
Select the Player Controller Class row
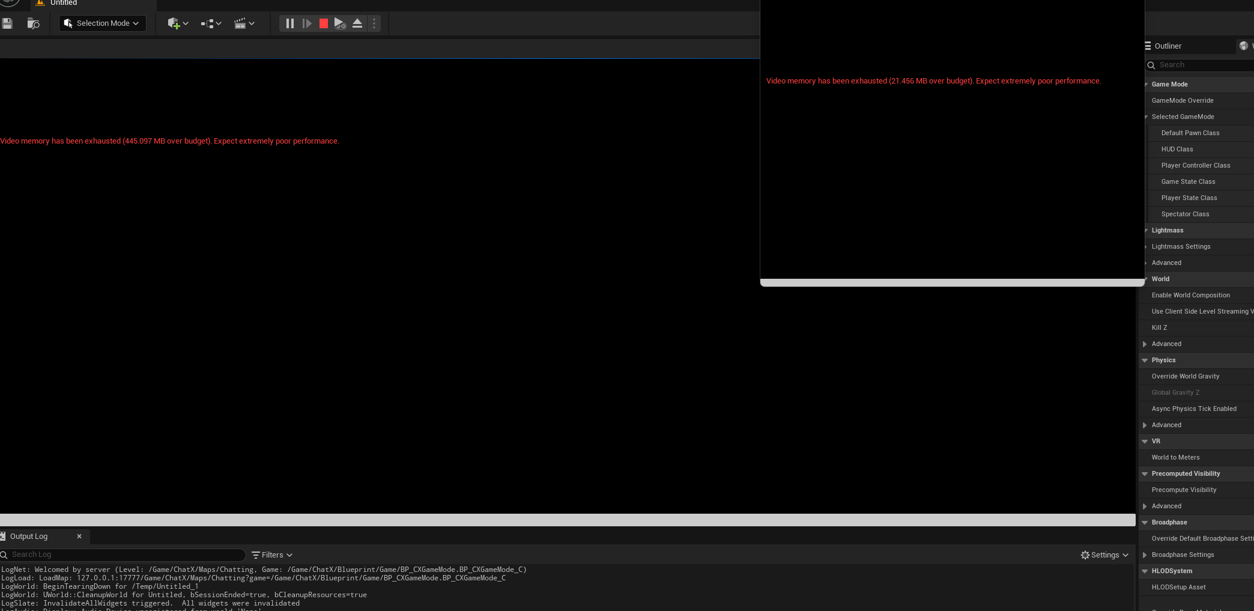click(x=1201, y=165)
